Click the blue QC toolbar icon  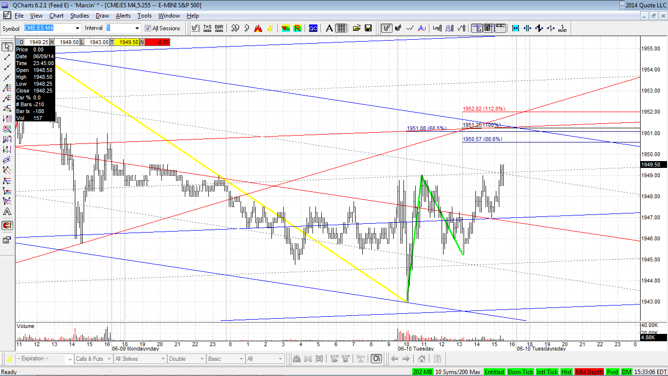point(313,28)
